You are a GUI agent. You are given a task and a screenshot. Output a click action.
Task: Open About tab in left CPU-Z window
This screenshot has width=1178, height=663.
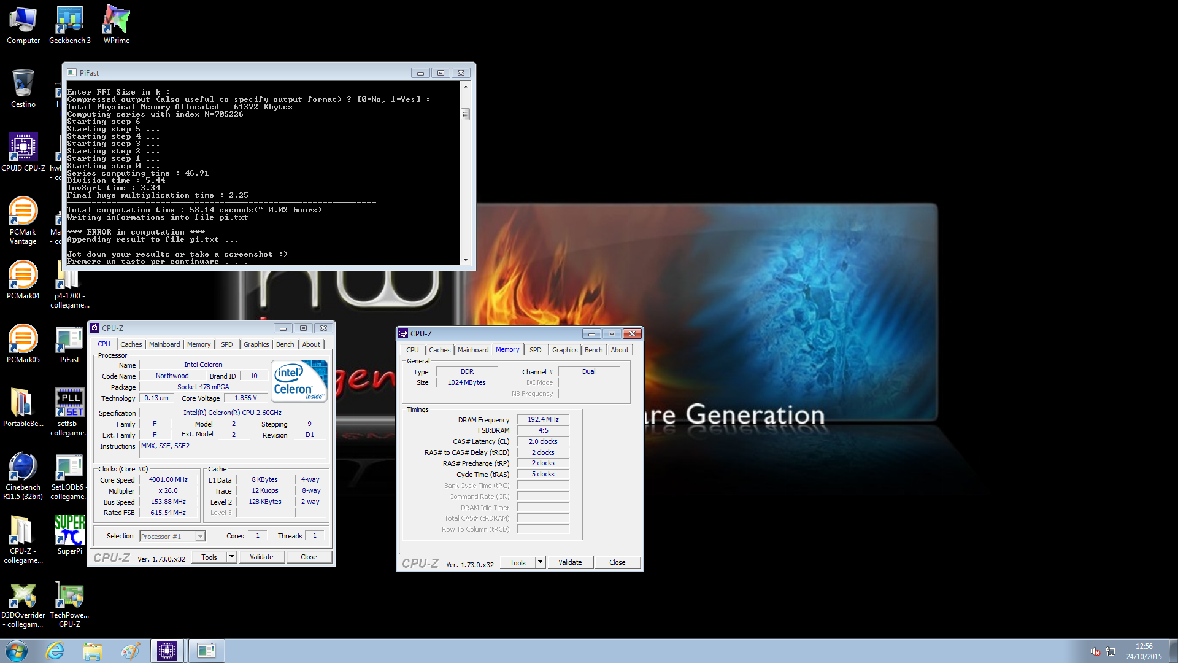click(x=311, y=344)
